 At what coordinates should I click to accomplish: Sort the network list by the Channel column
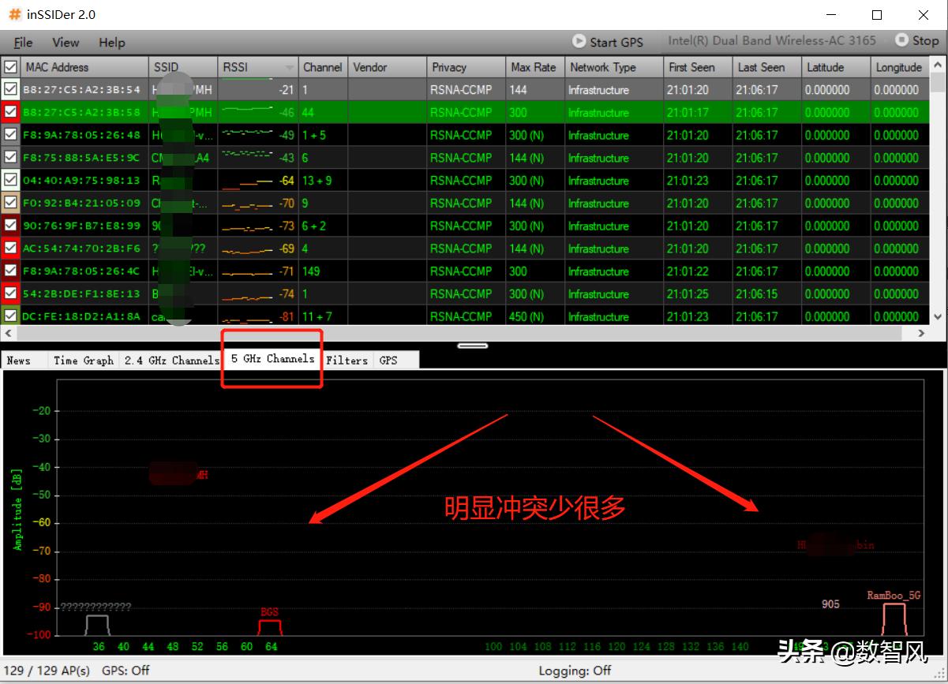[322, 67]
